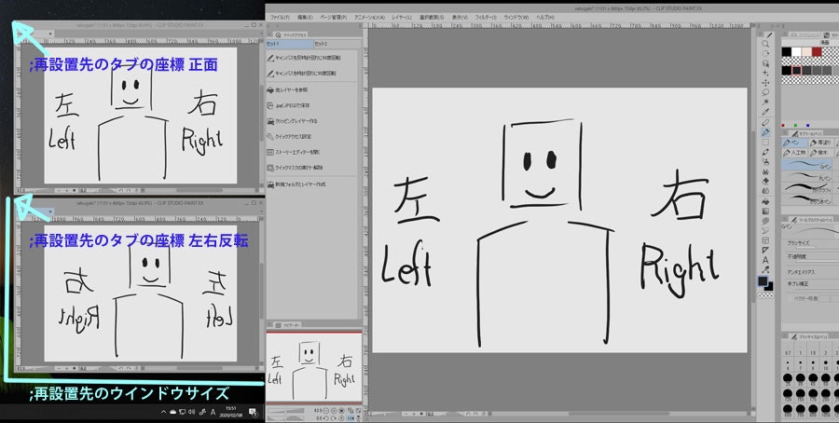
Task: Pick the pale skin-tone swatch in color set
Action: point(806,51)
